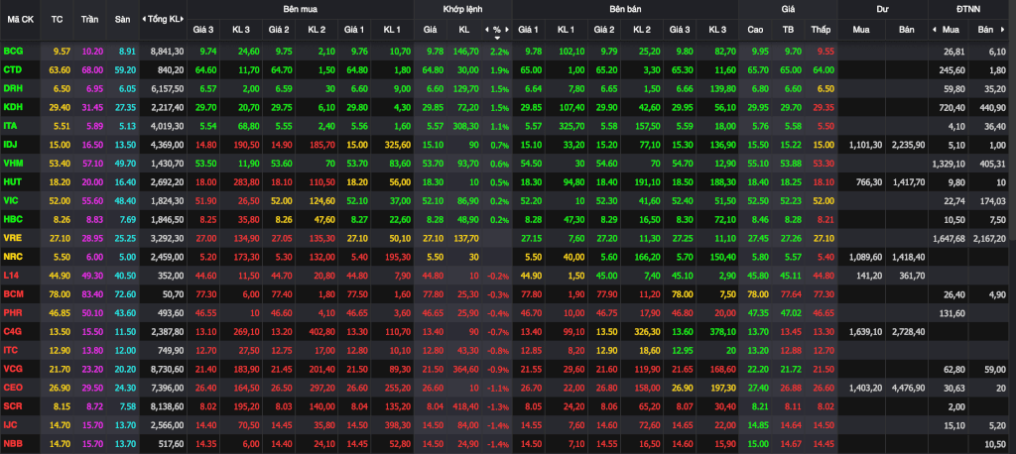The image size is (1016, 454).
Task: Open the PHR stock symbol
Action: tap(12, 312)
